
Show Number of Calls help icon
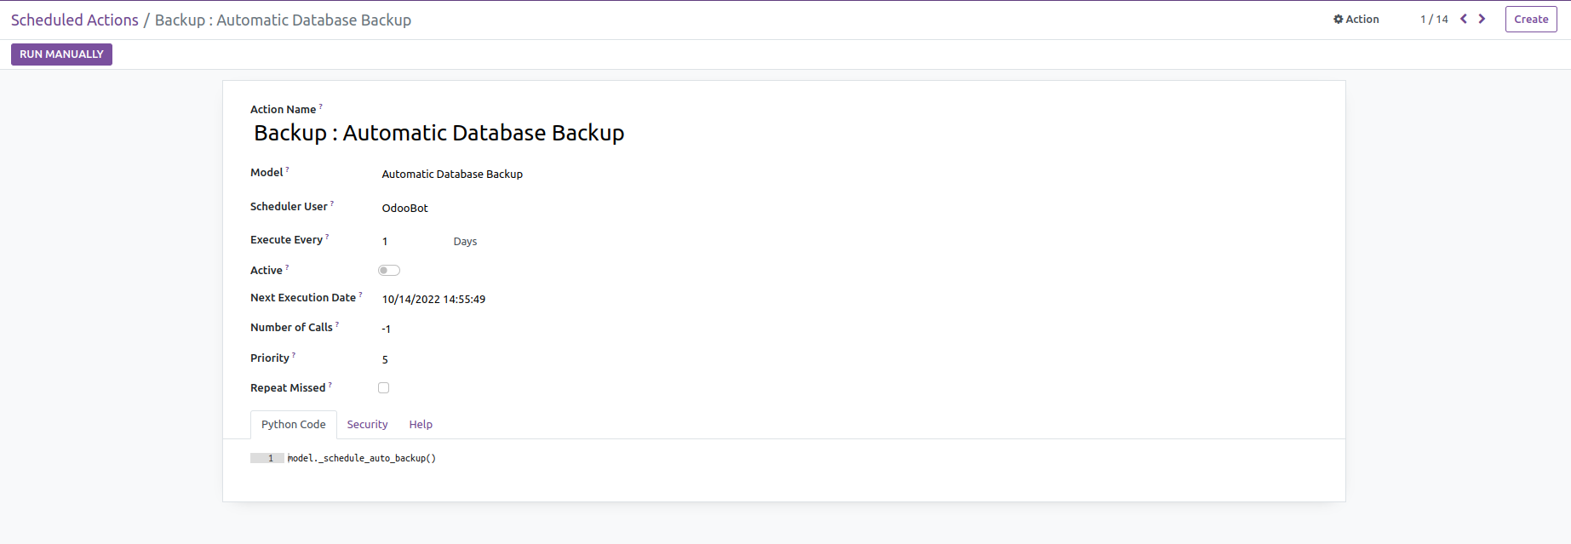click(337, 324)
